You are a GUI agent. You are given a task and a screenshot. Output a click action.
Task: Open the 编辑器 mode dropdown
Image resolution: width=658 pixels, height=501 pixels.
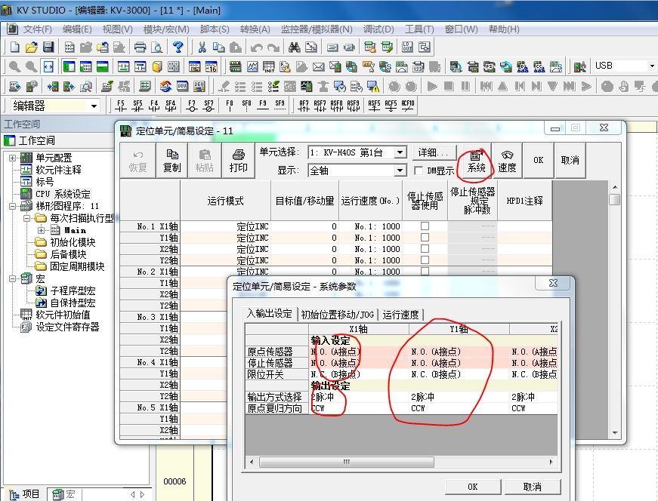click(x=94, y=106)
